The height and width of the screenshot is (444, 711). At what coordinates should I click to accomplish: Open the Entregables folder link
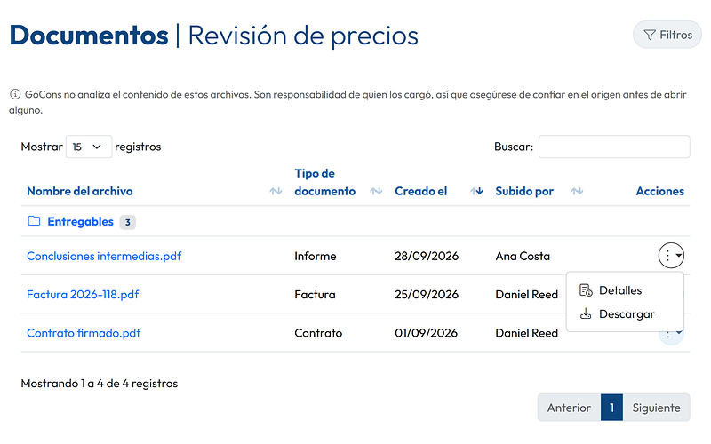coord(80,221)
